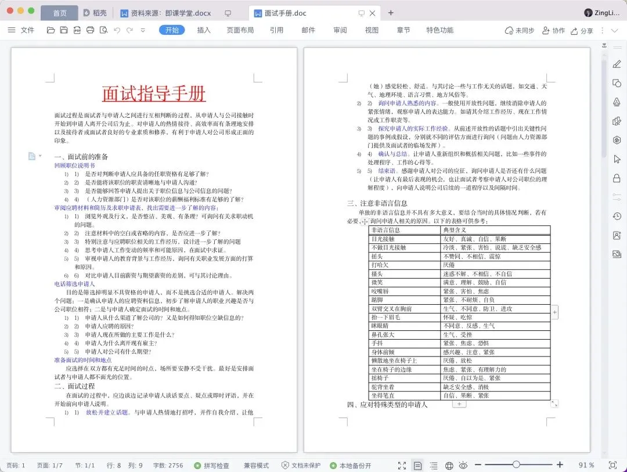Viewport: 627px width, 472px height.
Task: Open the 页面布局 ribbon tab
Action: click(240, 30)
